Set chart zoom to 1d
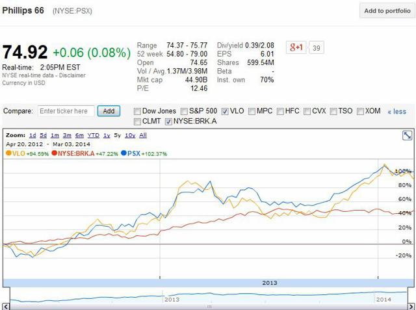The image size is (416, 310). pos(32,135)
